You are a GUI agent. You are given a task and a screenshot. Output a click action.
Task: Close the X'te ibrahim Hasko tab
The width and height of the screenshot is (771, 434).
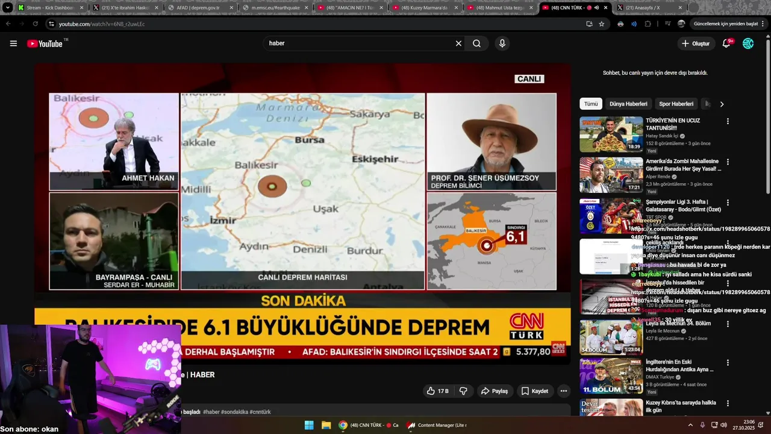point(157,8)
